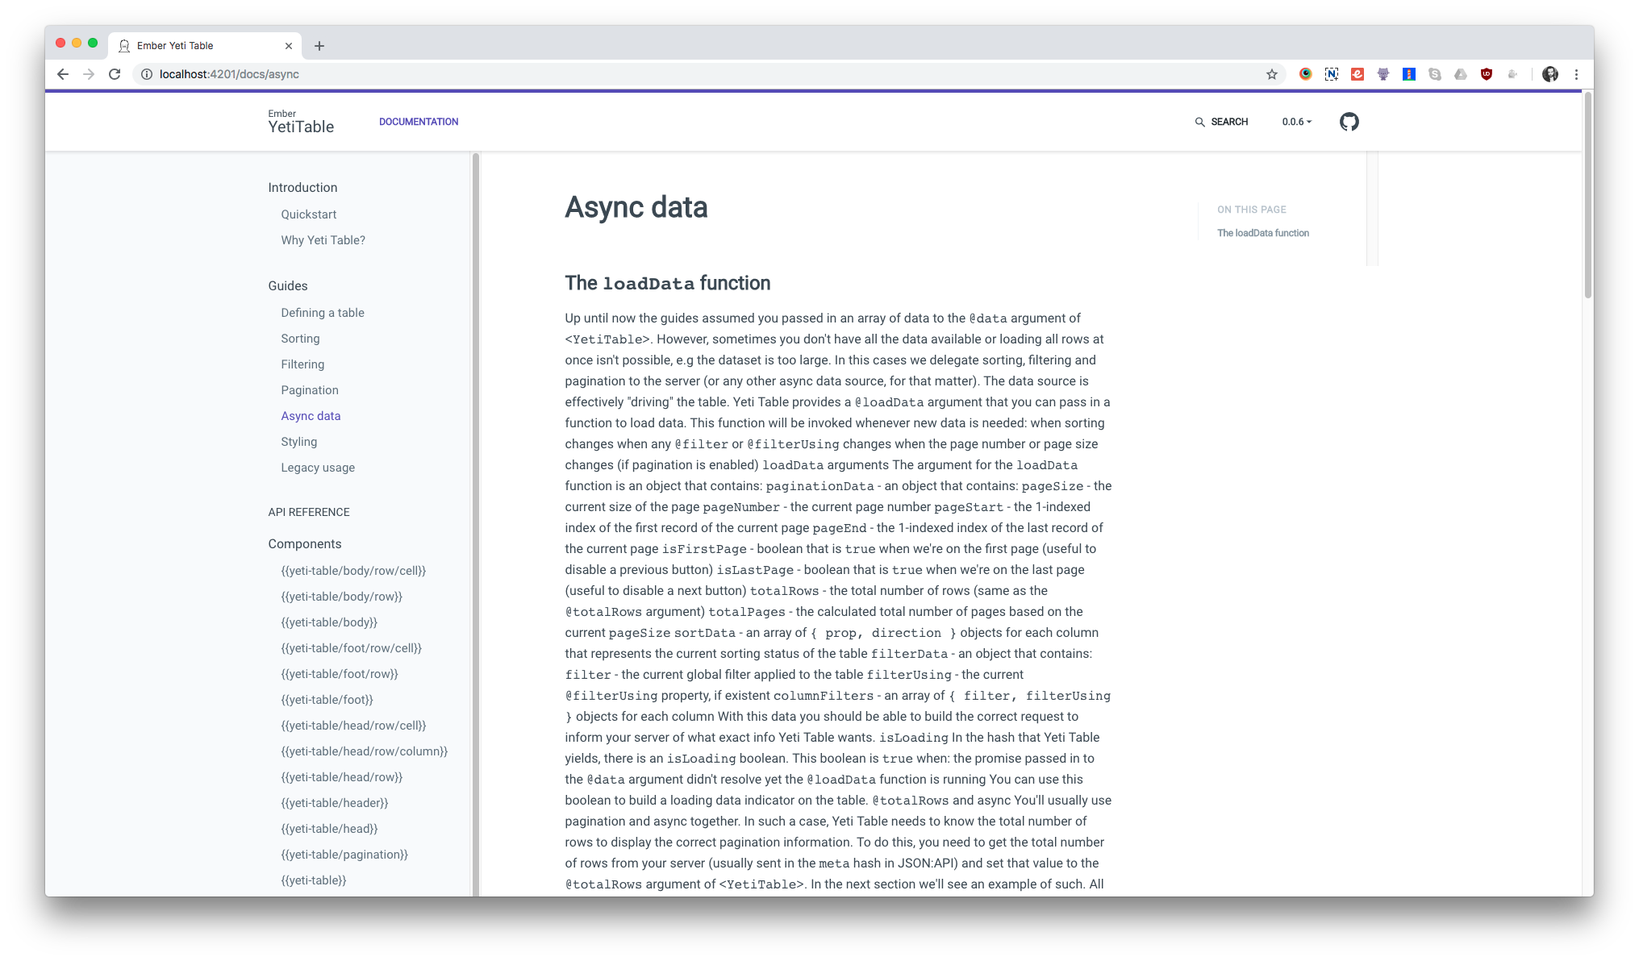Open the Sorting guide
Screen dimensions: 1639x961
pos(300,339)
